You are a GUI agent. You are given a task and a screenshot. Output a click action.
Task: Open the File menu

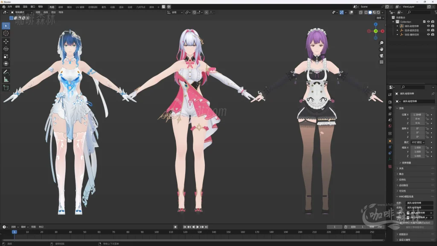pos(10,7)
